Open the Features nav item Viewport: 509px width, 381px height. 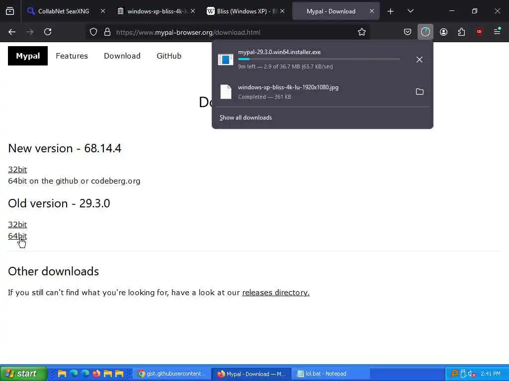pyautogui.click(x=72, y=56)
